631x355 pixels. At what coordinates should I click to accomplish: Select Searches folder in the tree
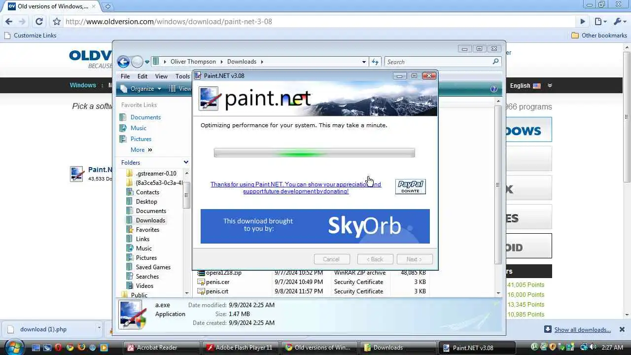click(142, 277)
